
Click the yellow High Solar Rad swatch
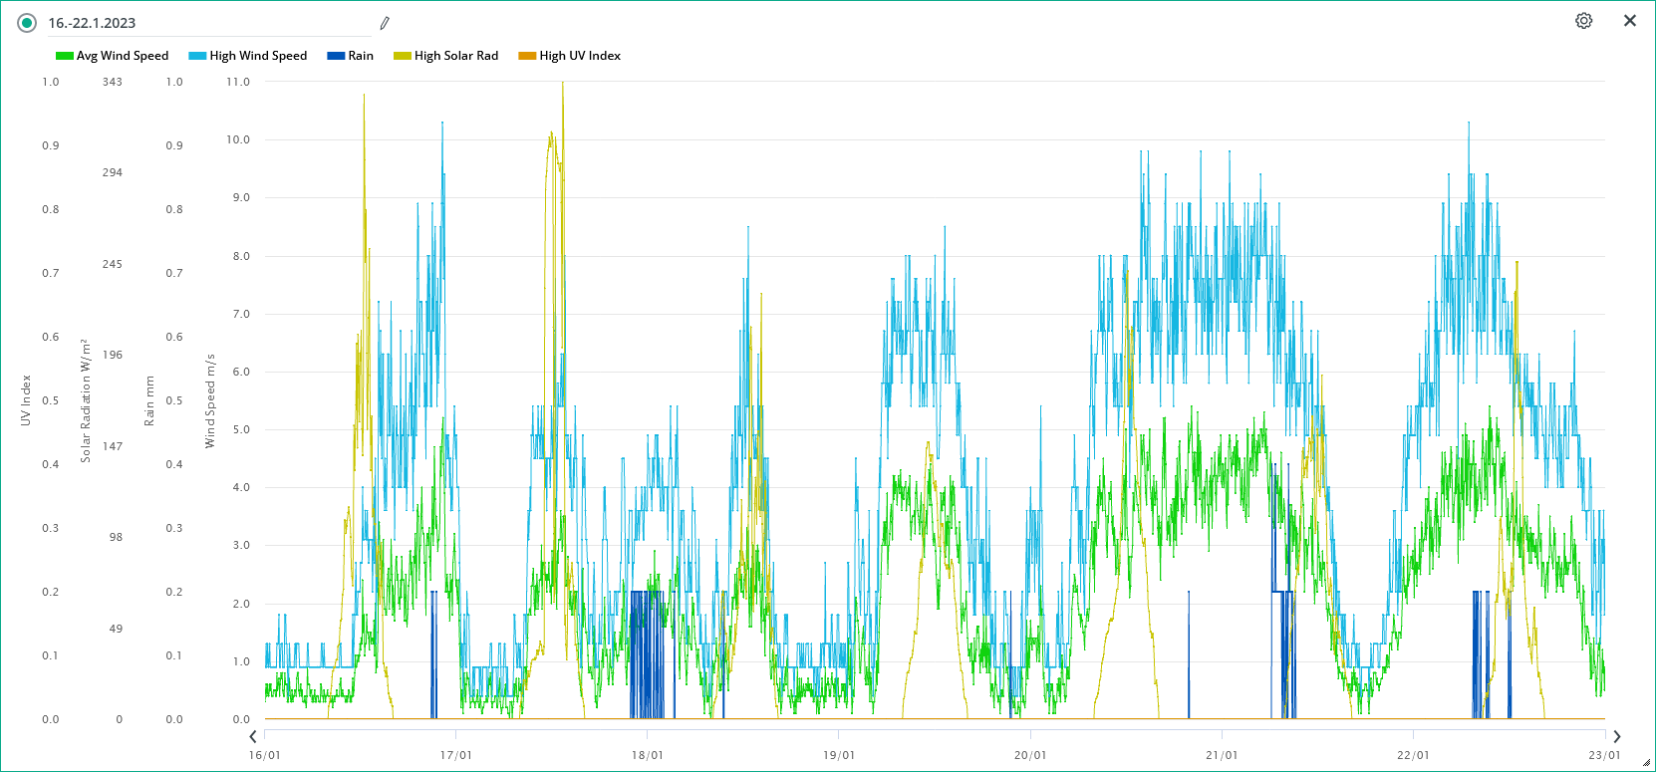point(403,56)
